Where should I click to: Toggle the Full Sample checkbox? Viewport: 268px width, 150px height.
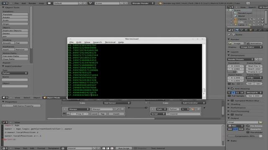229,96
